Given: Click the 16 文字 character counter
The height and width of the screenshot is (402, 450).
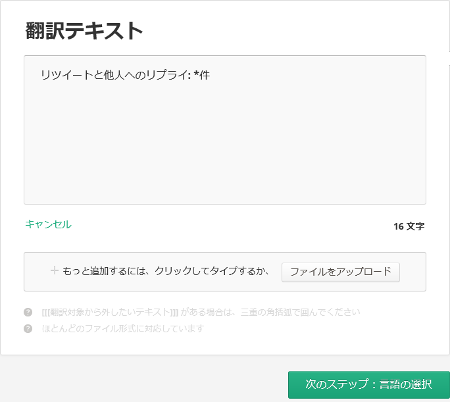Looking at the screenshot, I should coord(409,226).
